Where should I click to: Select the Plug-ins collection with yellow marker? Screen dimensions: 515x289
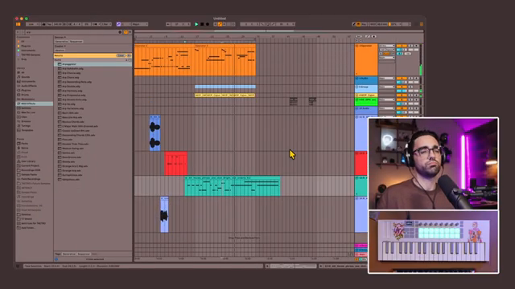[x=26, y=46]
